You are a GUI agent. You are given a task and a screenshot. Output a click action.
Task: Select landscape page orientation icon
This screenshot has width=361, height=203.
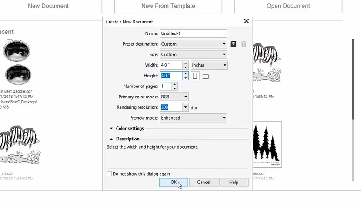pyautogui.click(x=206, y=77)
